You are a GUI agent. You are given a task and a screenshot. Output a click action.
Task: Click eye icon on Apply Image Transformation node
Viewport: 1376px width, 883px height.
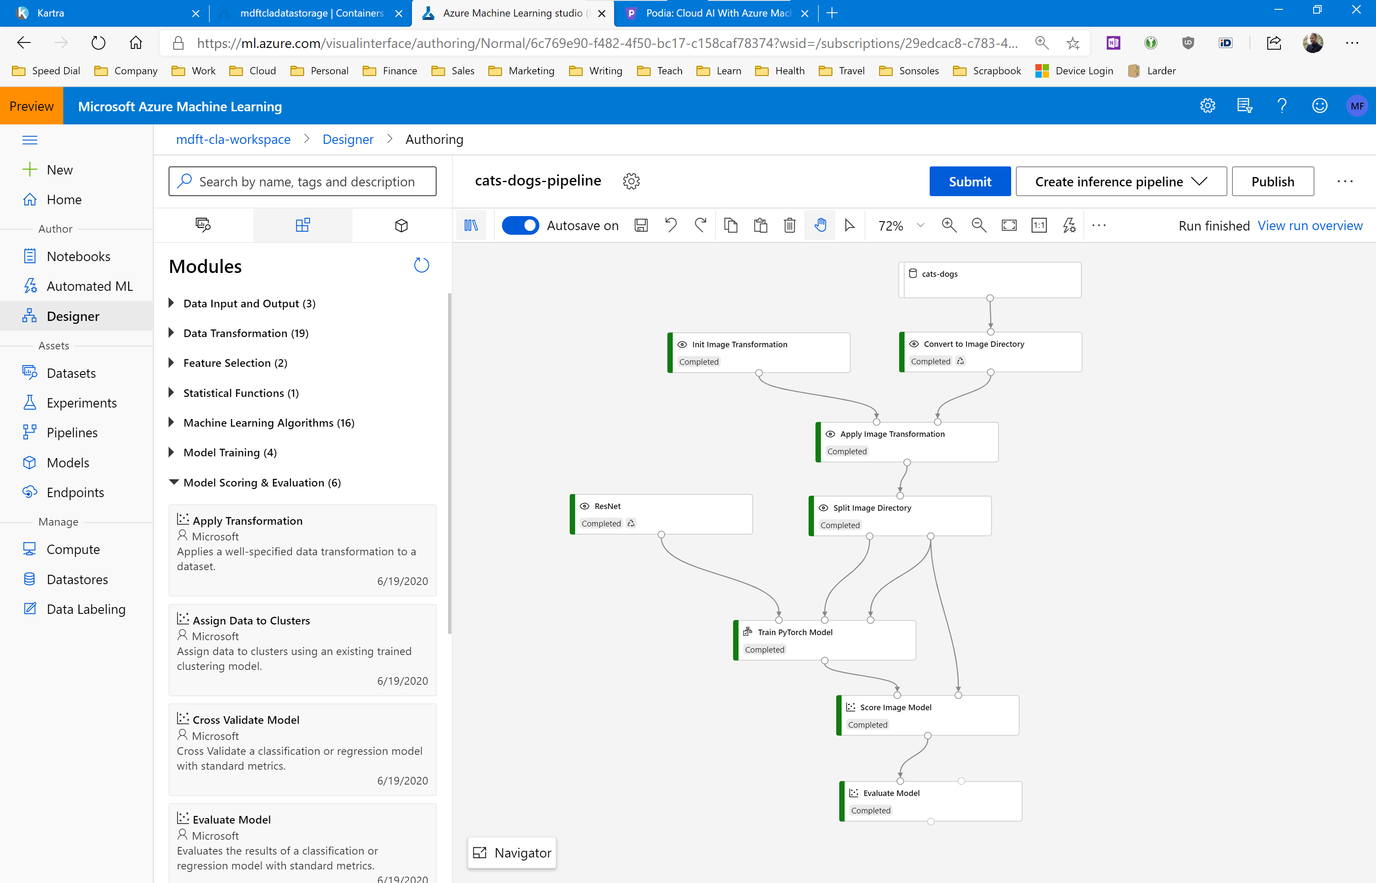click(x=830, y=434)
